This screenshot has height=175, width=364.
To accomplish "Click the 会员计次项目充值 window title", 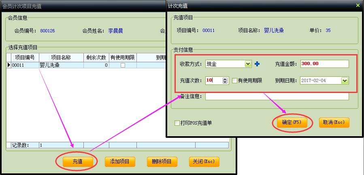I will [x=22, y=6].
